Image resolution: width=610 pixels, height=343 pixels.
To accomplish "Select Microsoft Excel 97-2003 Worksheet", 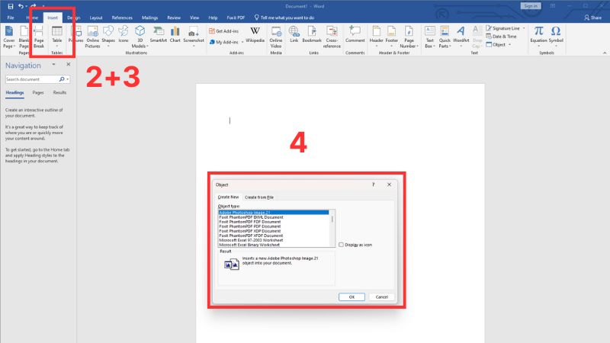I will click(274, 240).
